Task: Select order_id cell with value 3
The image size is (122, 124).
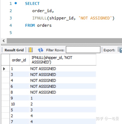Action: [x=19, y=75]
